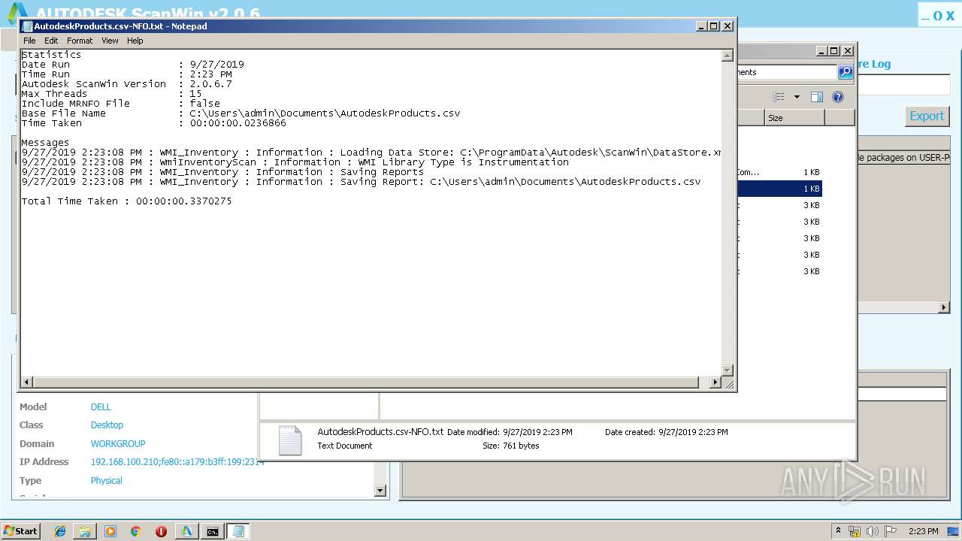962x541 pixels.
Task: Click the search icon in Explorer window
Action: 846,72
